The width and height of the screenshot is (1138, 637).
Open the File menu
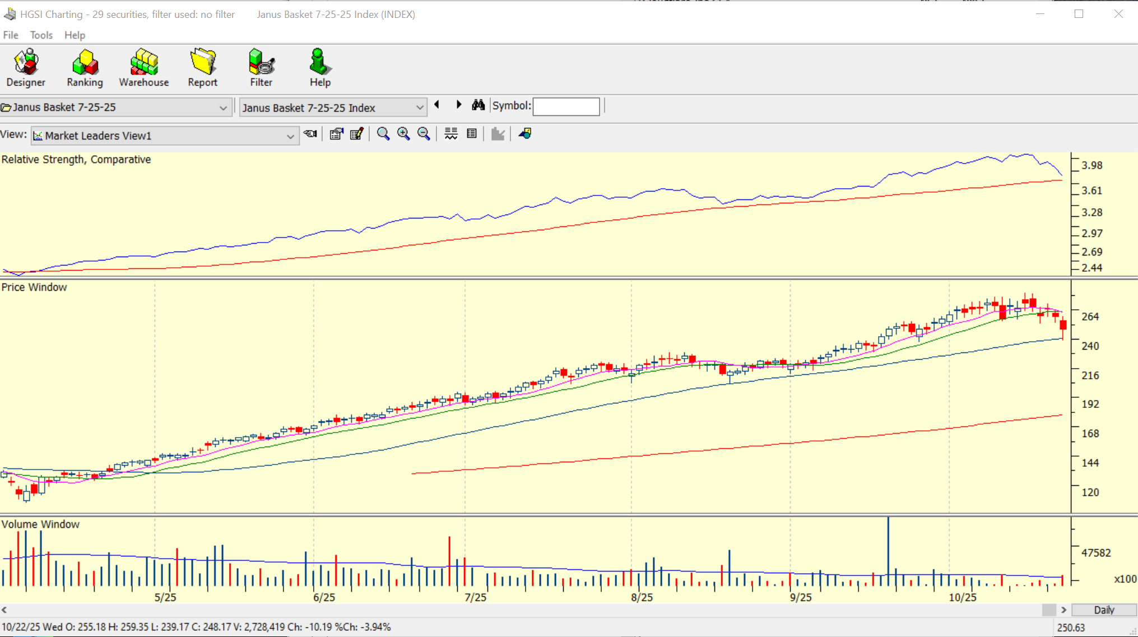tap(11, 35)
